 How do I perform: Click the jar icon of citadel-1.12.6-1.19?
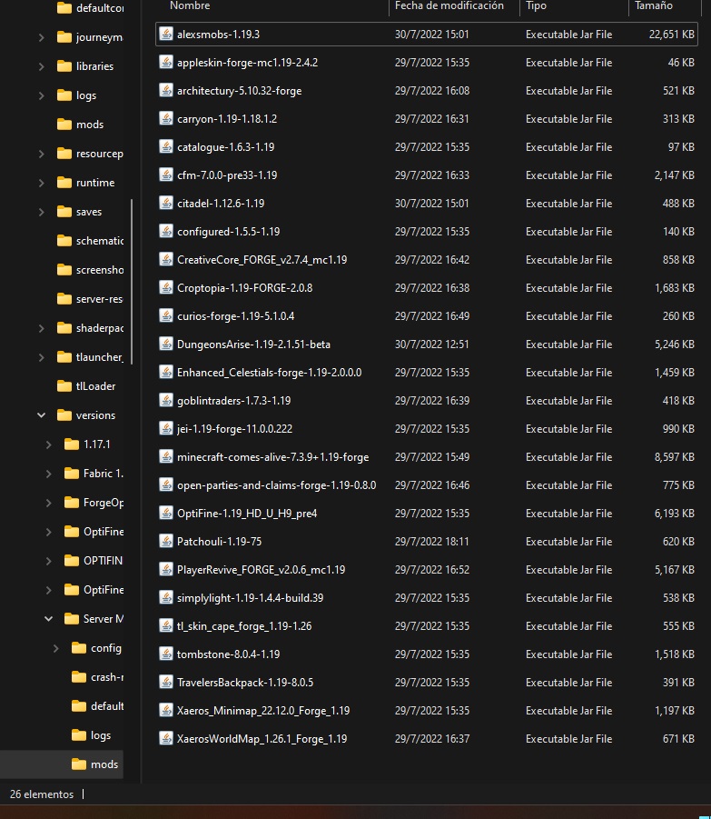click(166, 204)
